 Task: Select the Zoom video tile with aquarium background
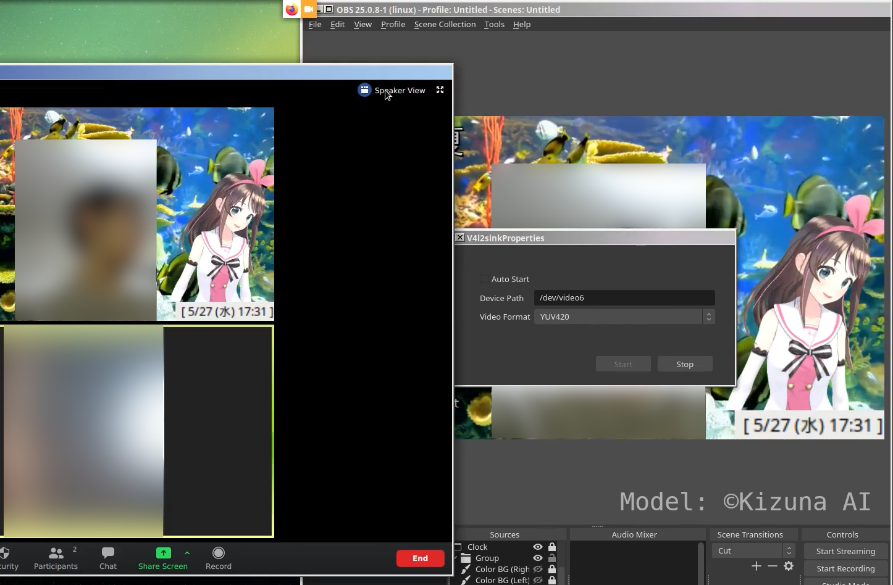[137, 214]
